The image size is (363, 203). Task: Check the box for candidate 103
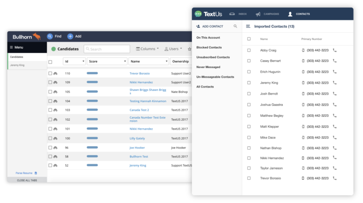50,110
